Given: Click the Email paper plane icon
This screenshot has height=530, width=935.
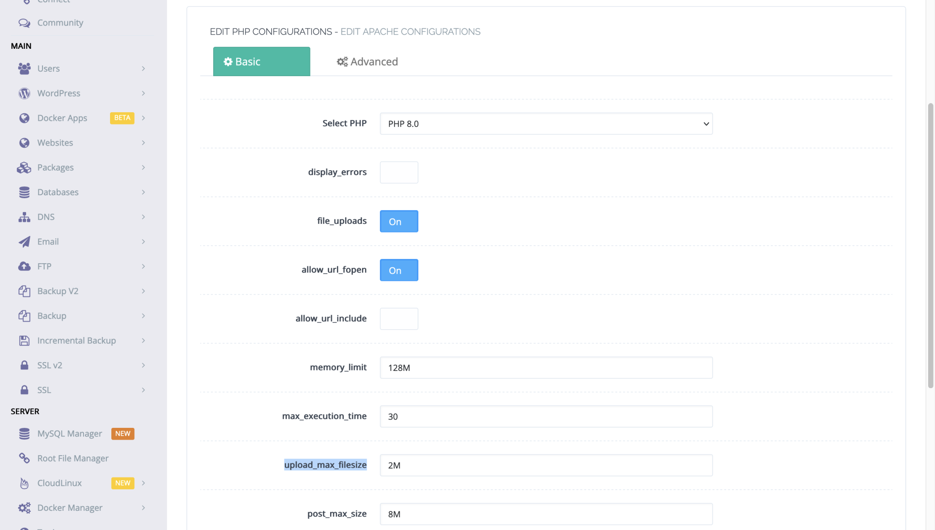Looking at the screenshot, I should point(24,241).
